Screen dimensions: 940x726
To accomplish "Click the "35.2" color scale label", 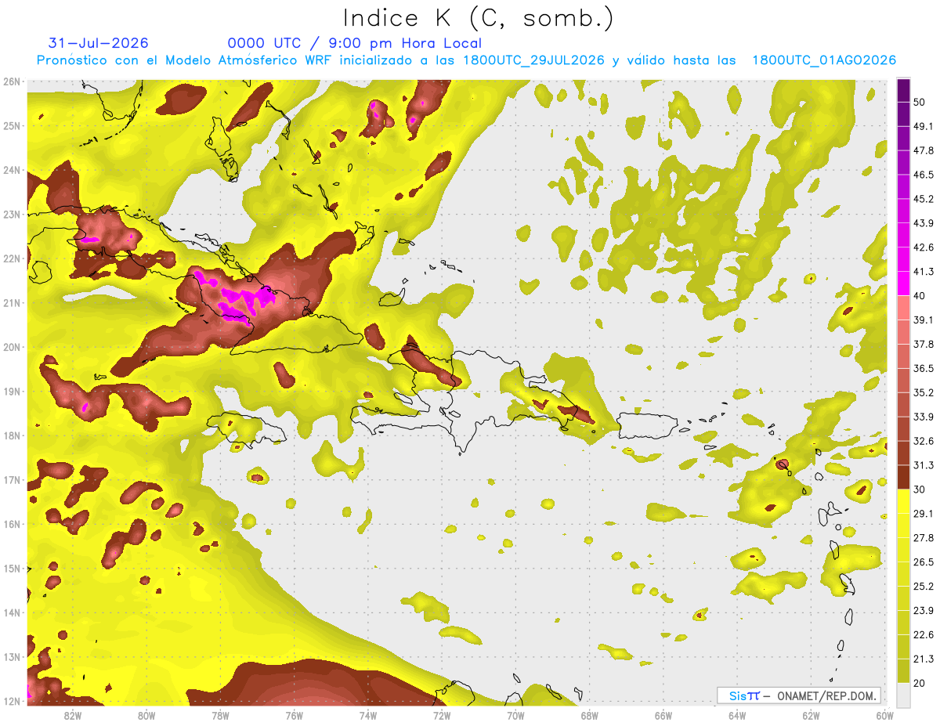I will (x=924, y=392).
